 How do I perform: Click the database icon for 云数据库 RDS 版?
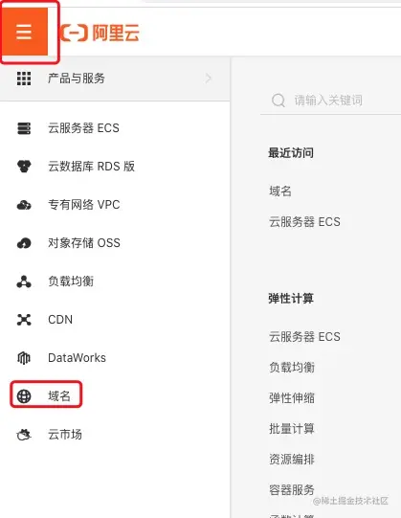tap(24, 167)
